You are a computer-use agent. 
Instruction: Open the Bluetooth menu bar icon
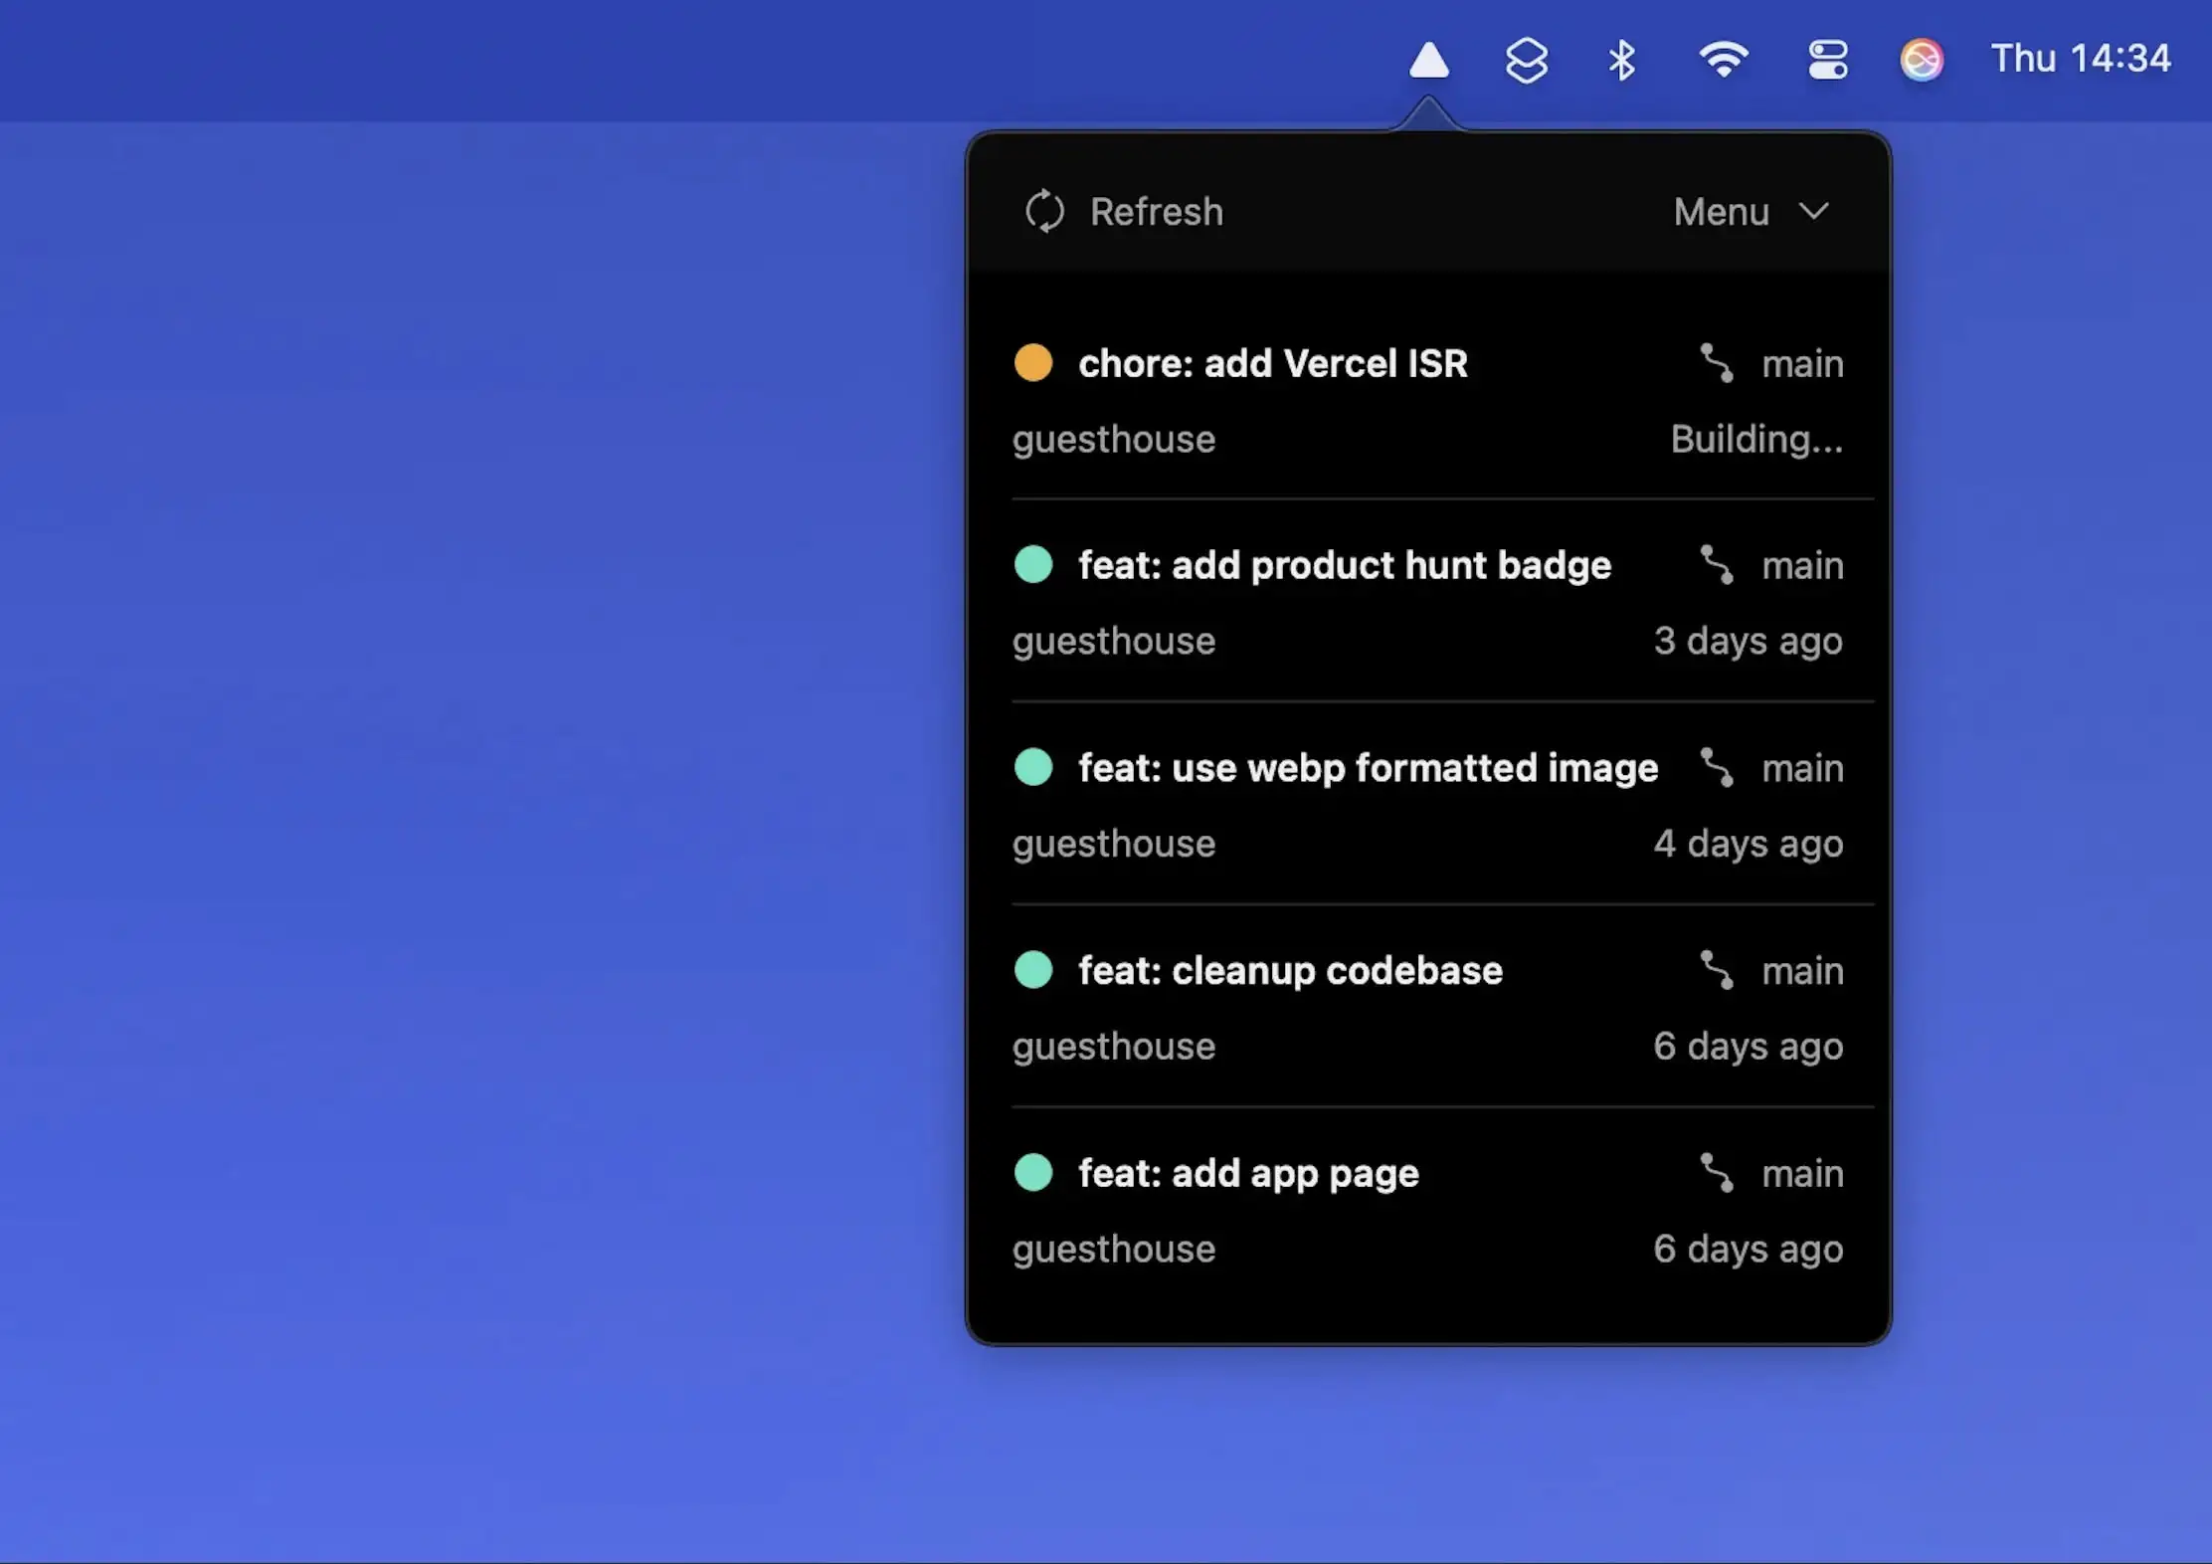[x=1622, y=60]
